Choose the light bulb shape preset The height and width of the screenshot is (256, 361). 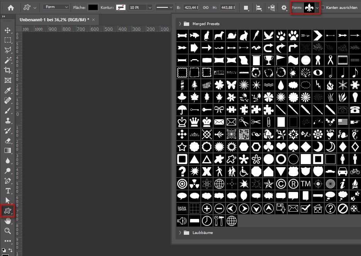tap(355, 97)
